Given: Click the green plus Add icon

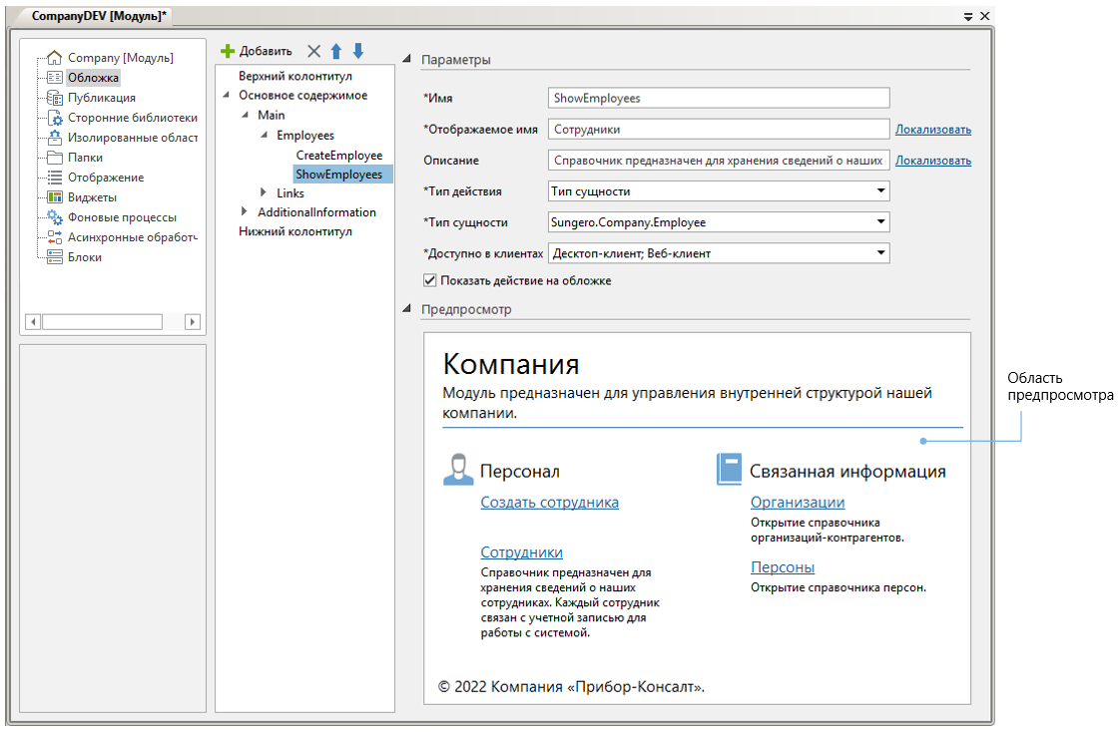Looking at the screenshot, I should tap(228, 52).
